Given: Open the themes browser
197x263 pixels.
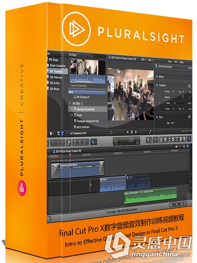Looking at the screenshot, I should point(184,139).
